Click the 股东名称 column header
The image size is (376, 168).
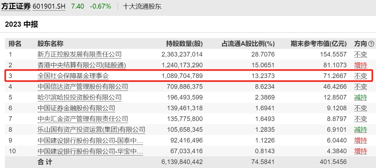tap(50, 44)
